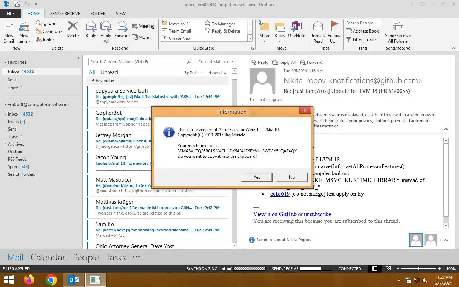Expand the Archives folder
This screenshot has height=287, width=459.
pos(5,144)
